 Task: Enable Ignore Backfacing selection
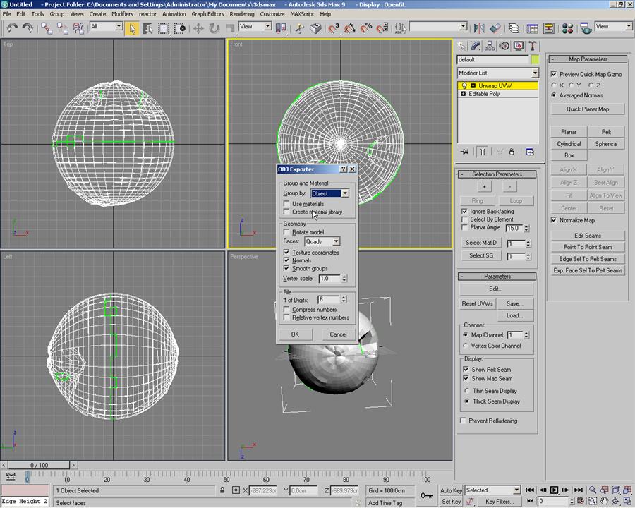coord(465,211)
